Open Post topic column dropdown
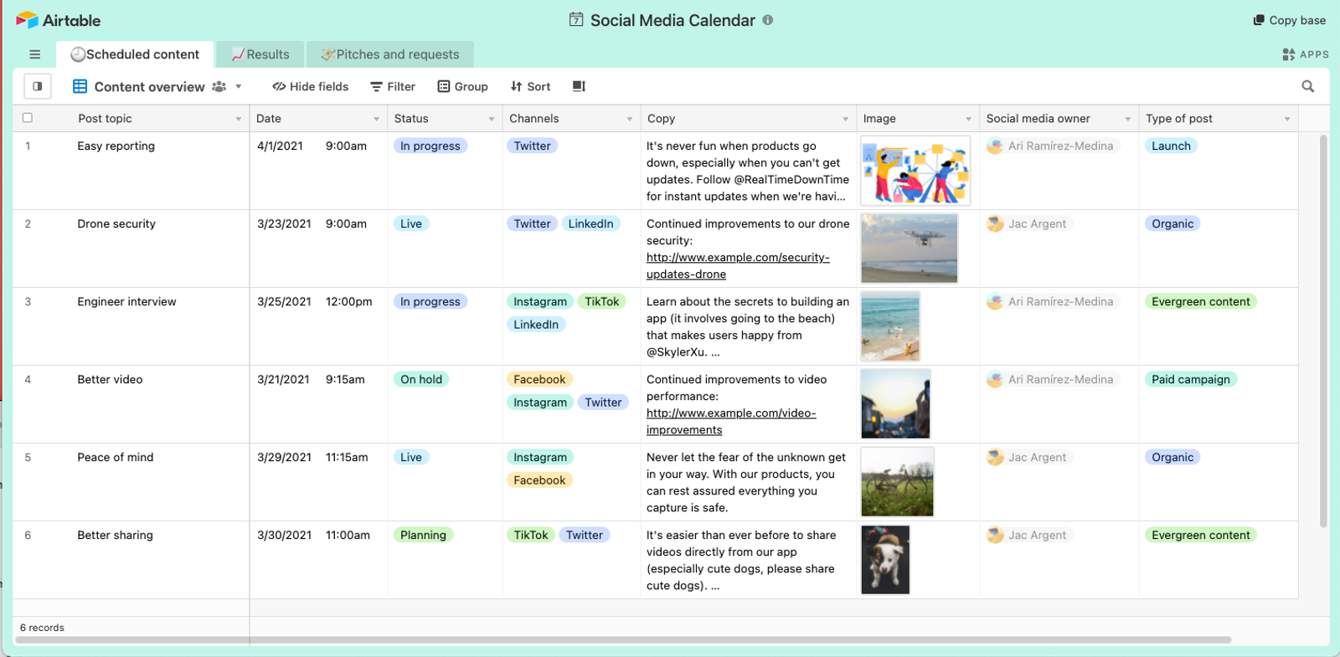The height and width of the screenshot is (657, 1340). 239,119
